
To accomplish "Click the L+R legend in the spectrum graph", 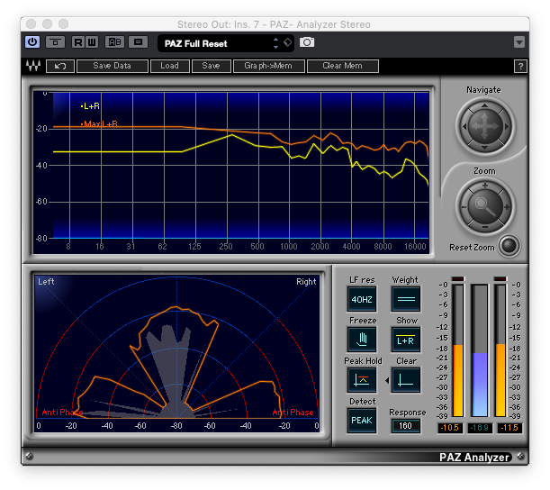I will (90, 106).
